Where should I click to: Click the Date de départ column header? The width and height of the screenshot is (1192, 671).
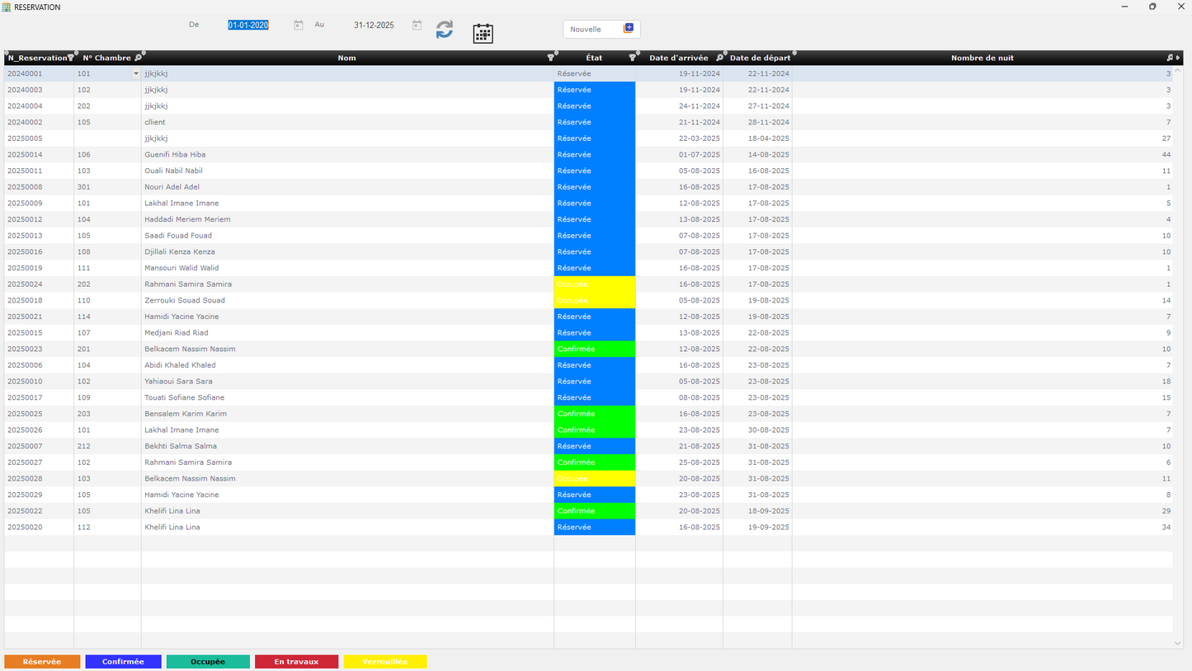(x=759, y=58)
